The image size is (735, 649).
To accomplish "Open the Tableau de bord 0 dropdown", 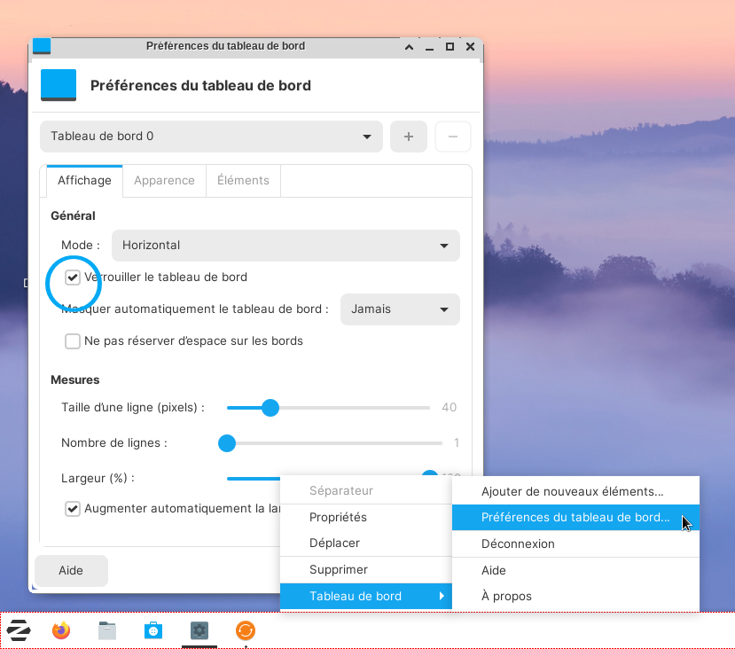I will 211,137.
